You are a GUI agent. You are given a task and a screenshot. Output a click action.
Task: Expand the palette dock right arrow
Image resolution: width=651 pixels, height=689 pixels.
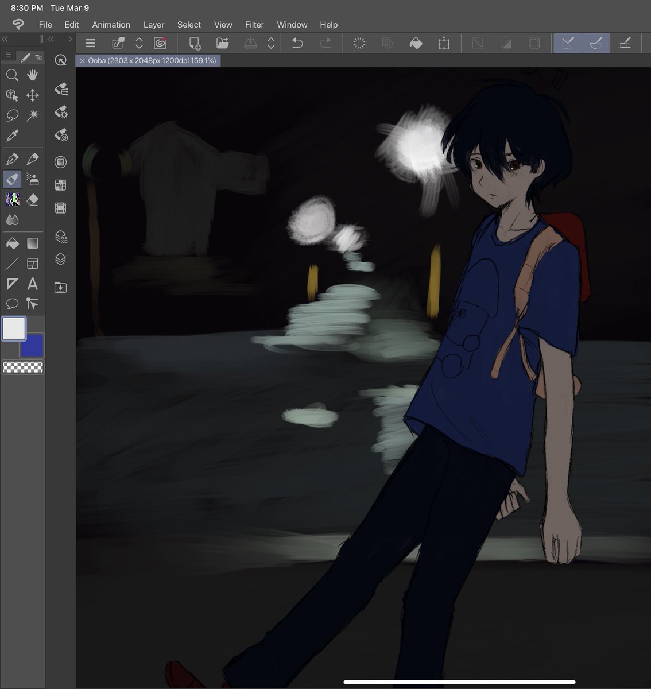70,39
